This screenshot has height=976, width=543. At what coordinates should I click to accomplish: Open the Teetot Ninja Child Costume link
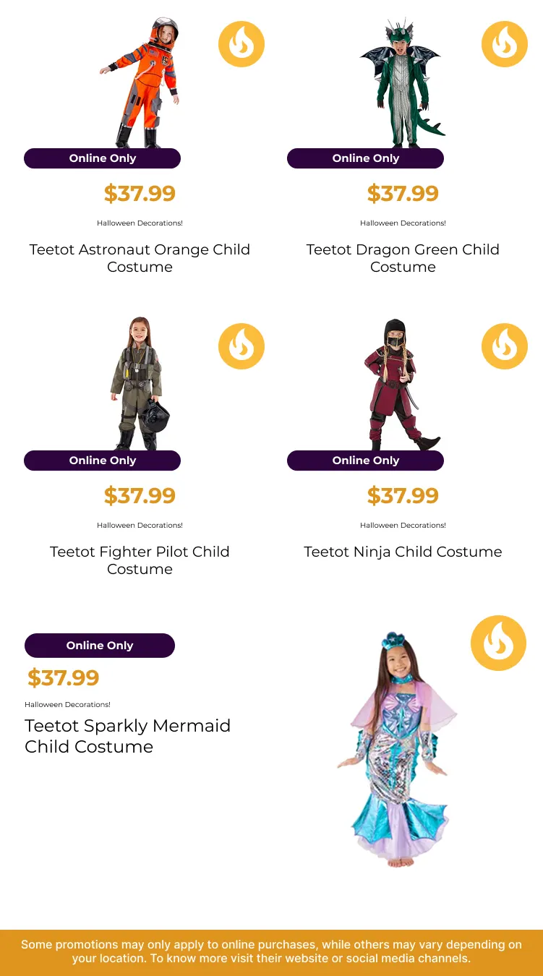tap(403, 552)
